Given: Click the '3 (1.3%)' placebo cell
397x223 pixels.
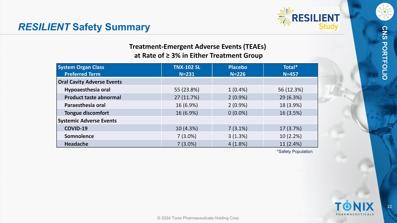Looking at the screenshot, I should pos(238,136).
